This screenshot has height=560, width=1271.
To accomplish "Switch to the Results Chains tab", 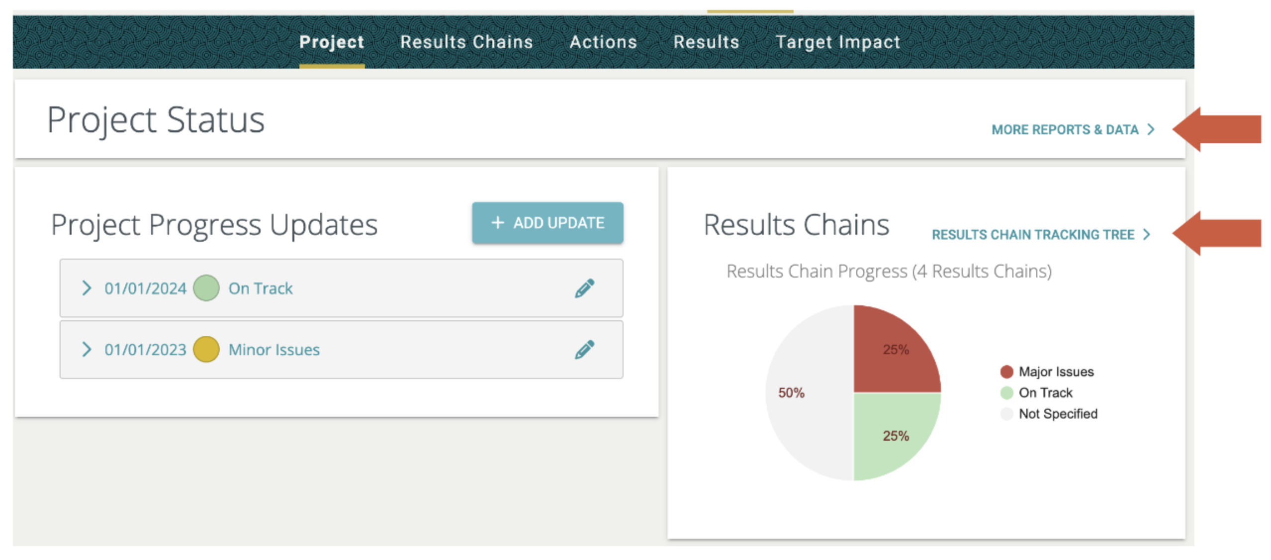I will (466, 42).
